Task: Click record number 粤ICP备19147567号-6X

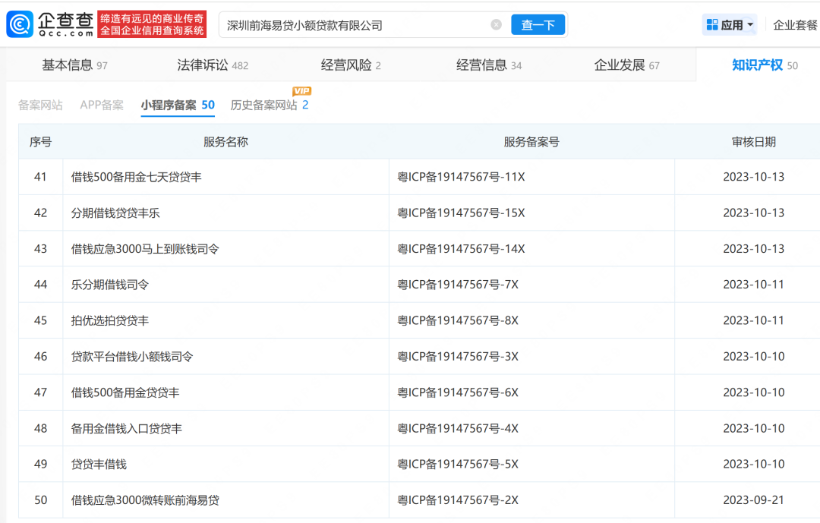Action: click(458, 392)
